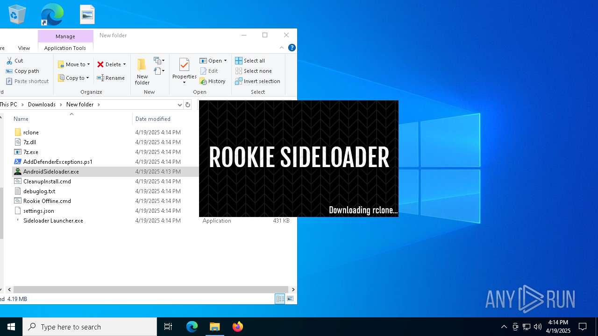
Task: Click Invert selection
Action: coord(257,81)
